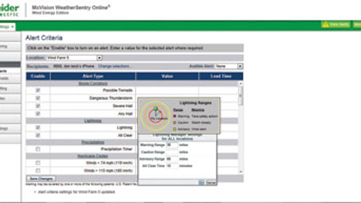Click the Possible Tornado label
This screenshot has width=361, height=203.
118,90
